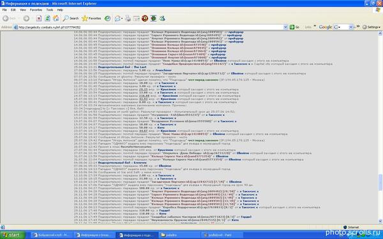Open the Messenger toolbar icon
383x239 pixels.
click(x=162, y=18)
